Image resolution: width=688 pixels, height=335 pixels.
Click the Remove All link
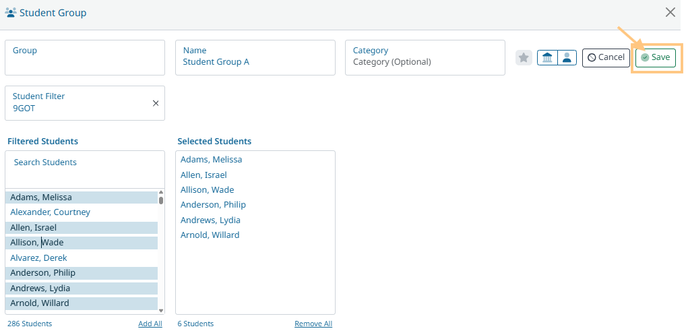tap(313, 324)
